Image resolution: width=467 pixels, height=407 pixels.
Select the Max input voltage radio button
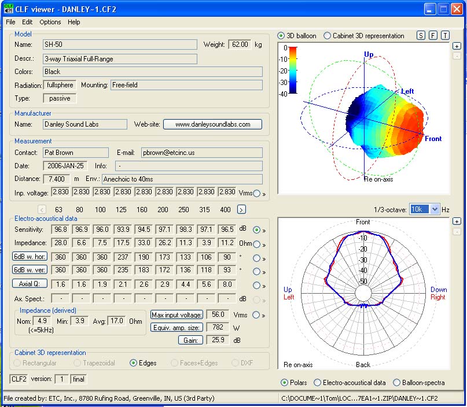tap(256, 314)
